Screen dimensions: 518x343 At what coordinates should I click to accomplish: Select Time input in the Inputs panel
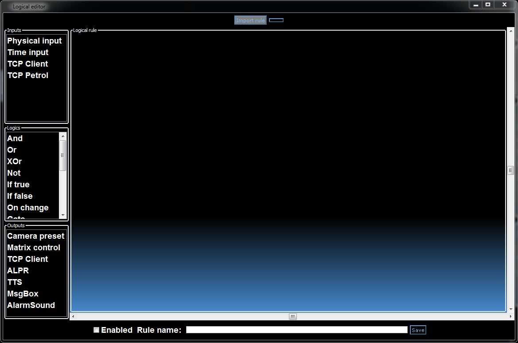coord(28,52)
